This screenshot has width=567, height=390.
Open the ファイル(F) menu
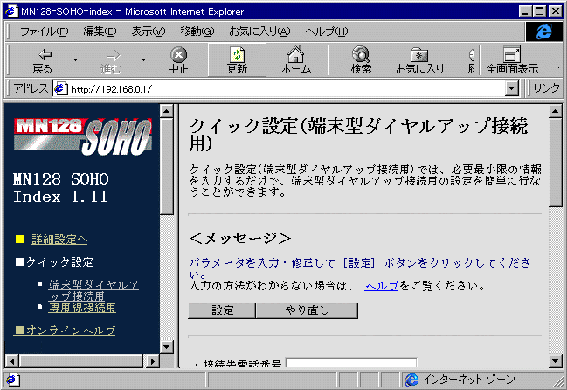click(44, 31)
